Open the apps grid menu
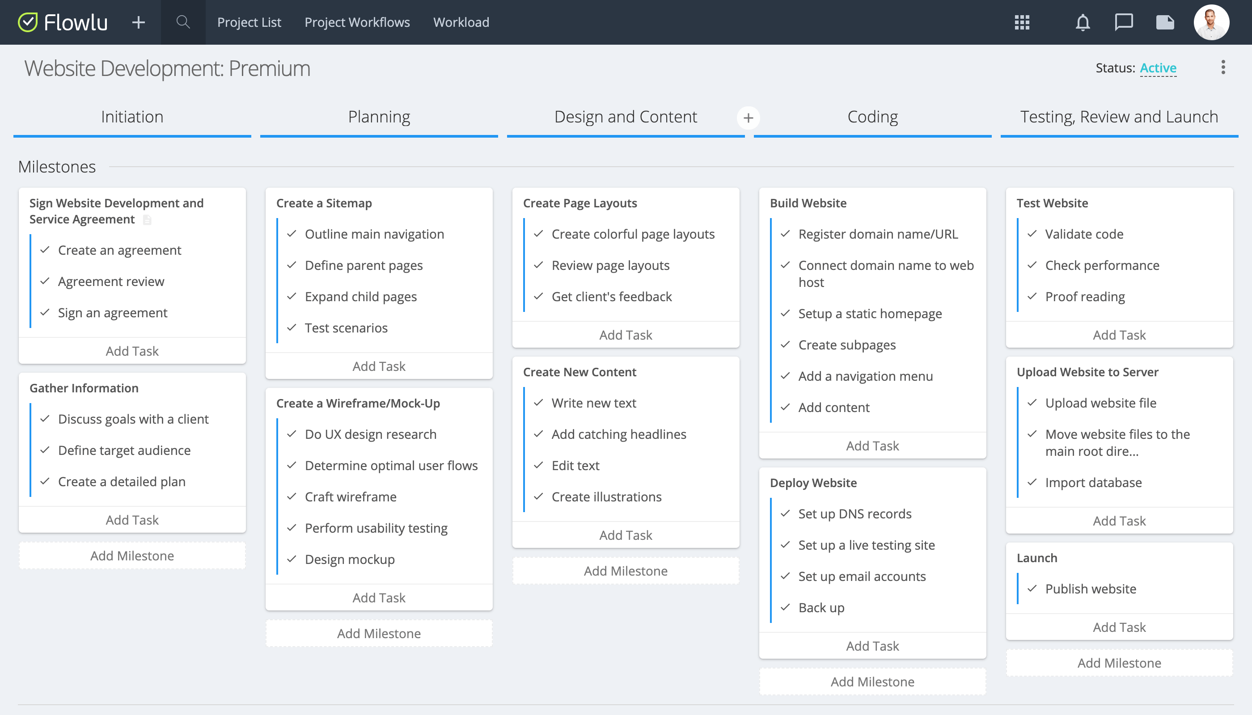Screen dimensions: 1252x715 (x=1022, y=22)
